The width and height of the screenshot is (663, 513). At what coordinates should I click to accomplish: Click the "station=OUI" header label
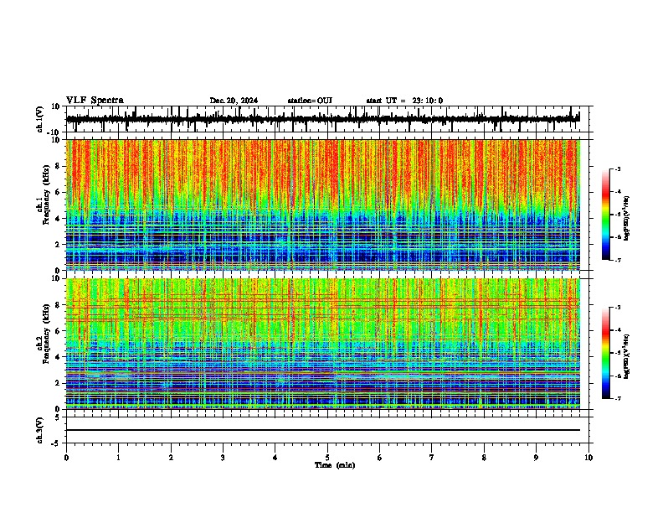pyautogui.click(x=310, y=101)
